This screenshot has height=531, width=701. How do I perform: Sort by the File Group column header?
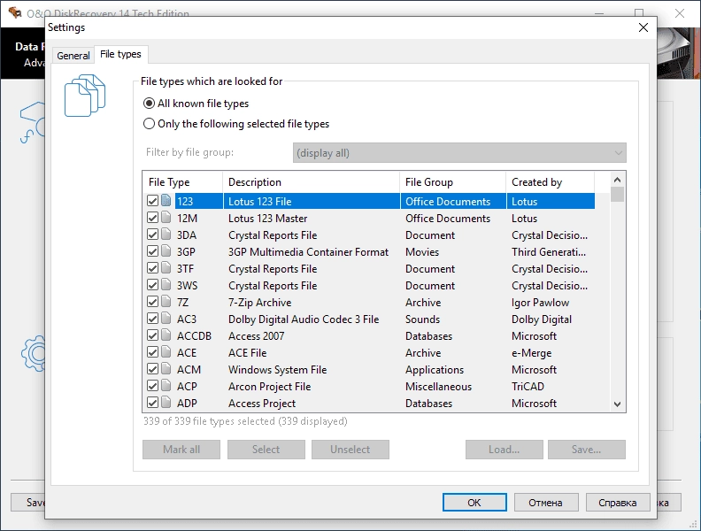click(x=452, y=182)
